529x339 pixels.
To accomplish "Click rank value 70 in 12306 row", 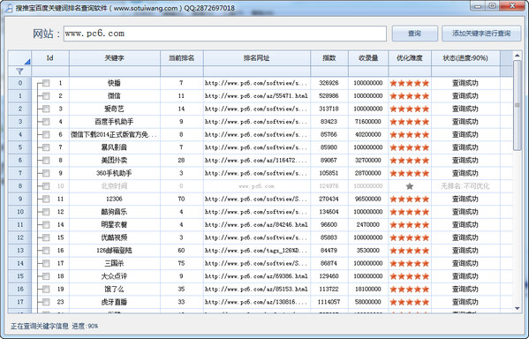I will coord(182,199).
